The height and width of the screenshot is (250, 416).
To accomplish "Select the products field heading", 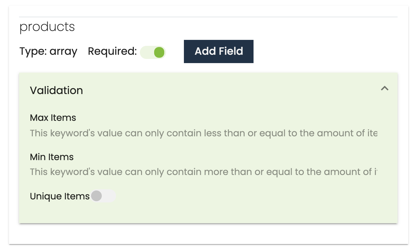I will [x=47, y=27].
